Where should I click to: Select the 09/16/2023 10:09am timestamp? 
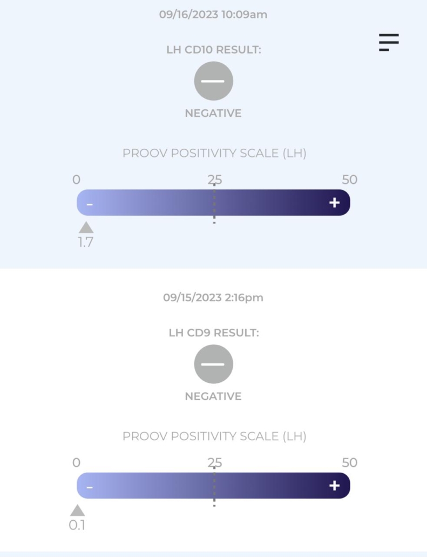pyautogui.click(x=213, y=15)
